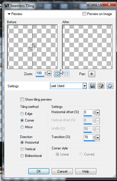Collapse the Preview section triangle
This screenshot has width=117, height=181.
tap(9, 14)
